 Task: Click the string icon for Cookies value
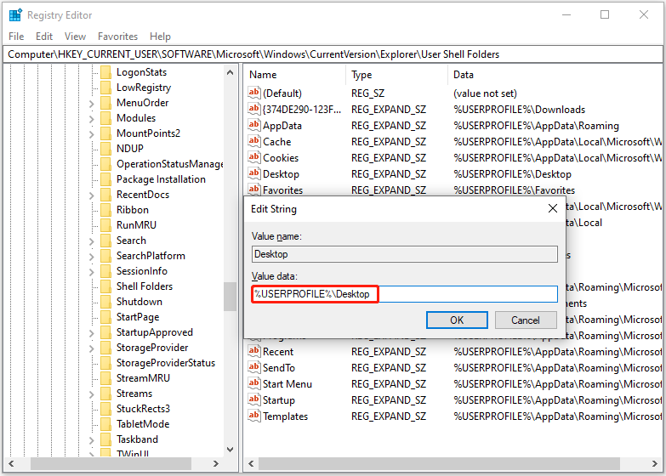pos(254,157)
